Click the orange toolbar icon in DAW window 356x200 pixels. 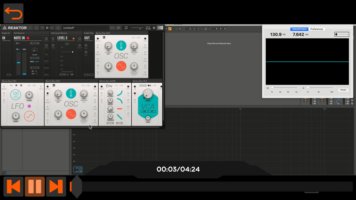click(x=170, y=29)
